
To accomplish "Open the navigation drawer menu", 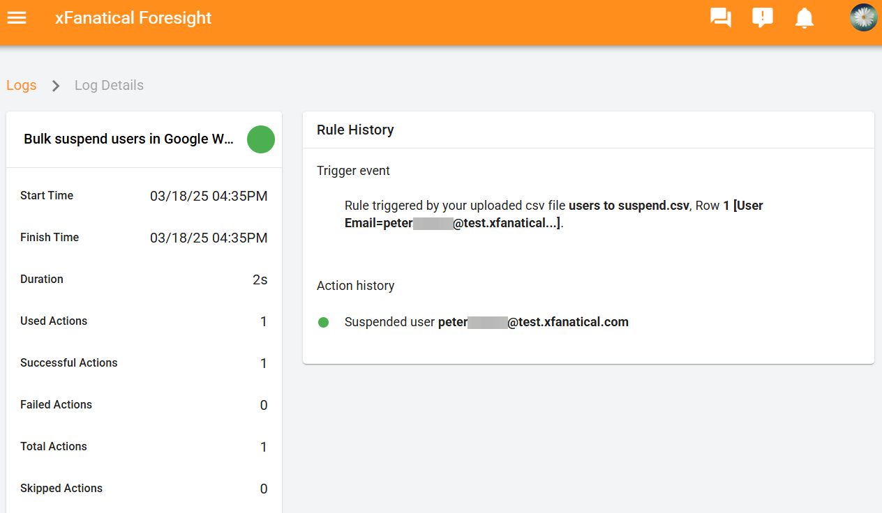I will tap(17, 17).
